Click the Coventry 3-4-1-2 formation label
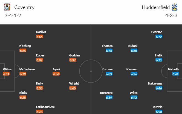This screenshot has height=114, width=182. click(x=13, y=16)
